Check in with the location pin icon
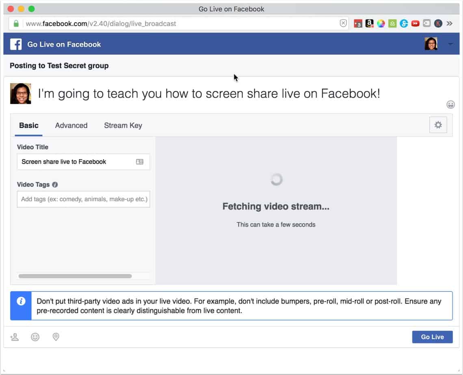463x375 pixels. click(x=56, y=337)
